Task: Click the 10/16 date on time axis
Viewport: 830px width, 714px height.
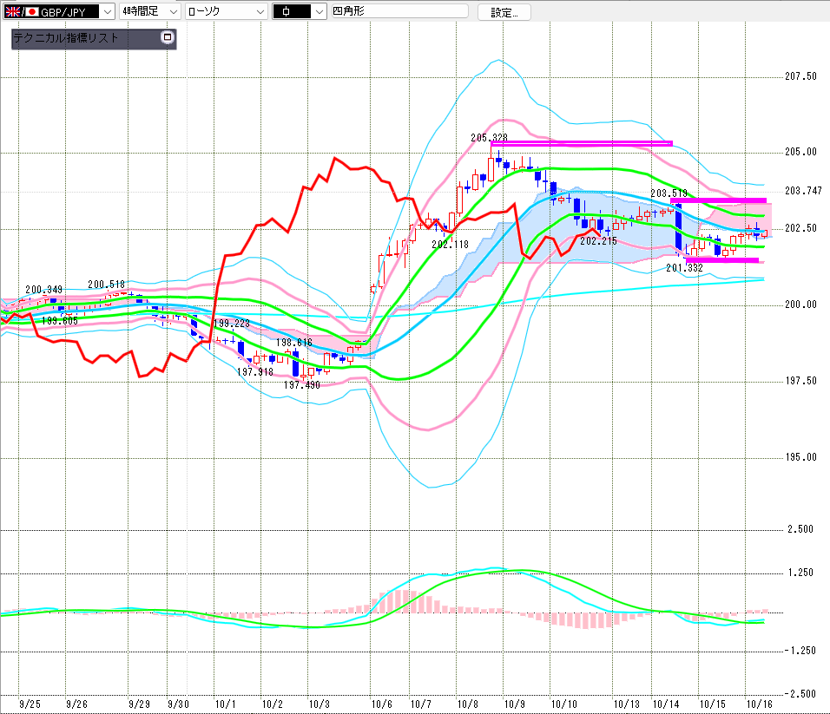Action: [x=760, y=704]
